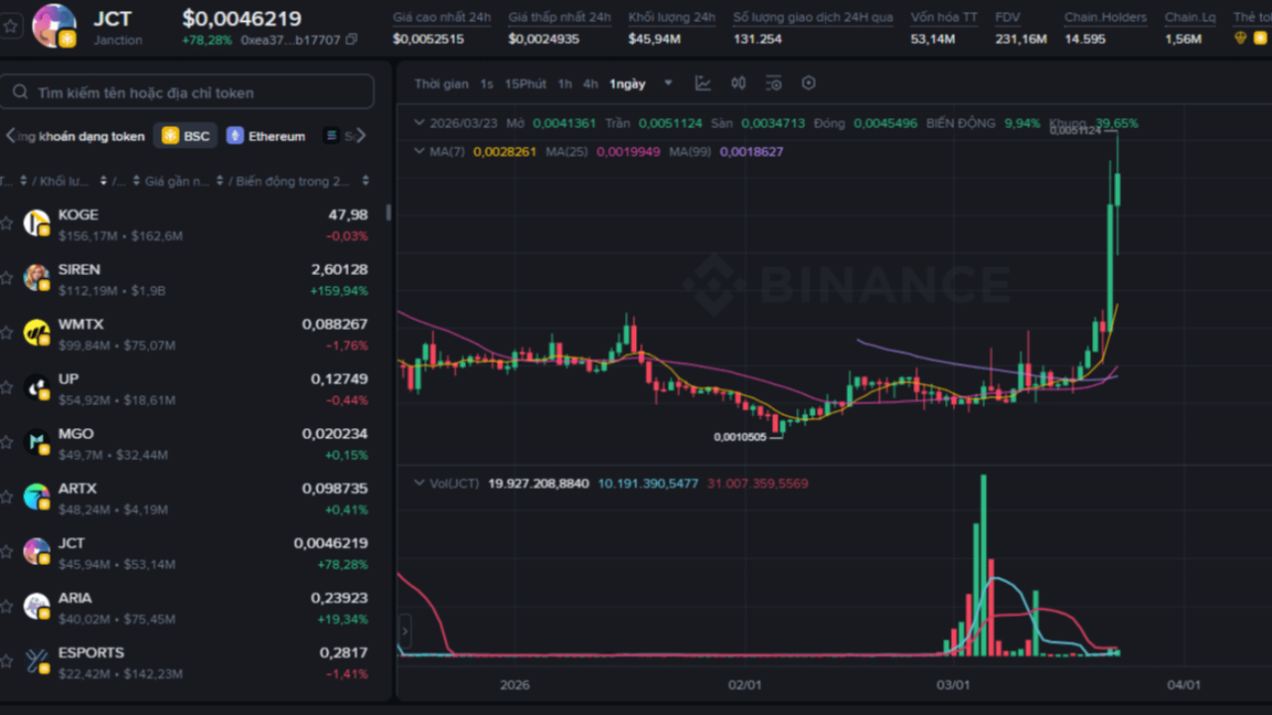The image size is (1272, 715).
Task: Click the Giá cao nhất 24h label
Action: point(441,17)
